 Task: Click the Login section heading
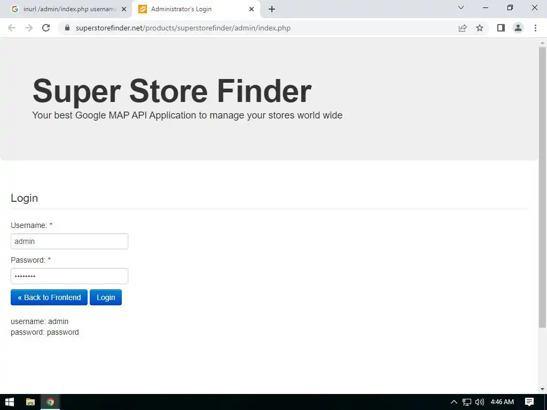(x=25, y=198)
